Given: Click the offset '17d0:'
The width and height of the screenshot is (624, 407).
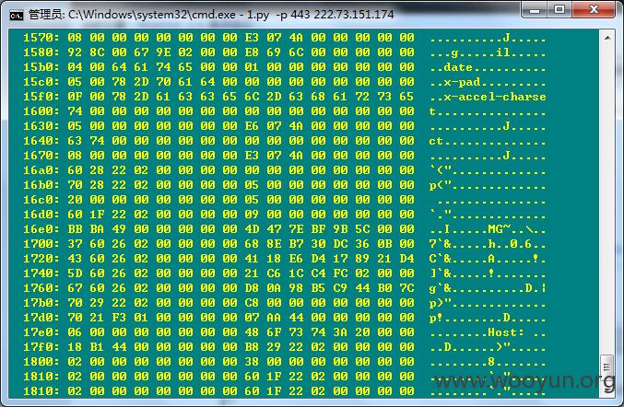Looking at the screenshot, I should point(41,317).
